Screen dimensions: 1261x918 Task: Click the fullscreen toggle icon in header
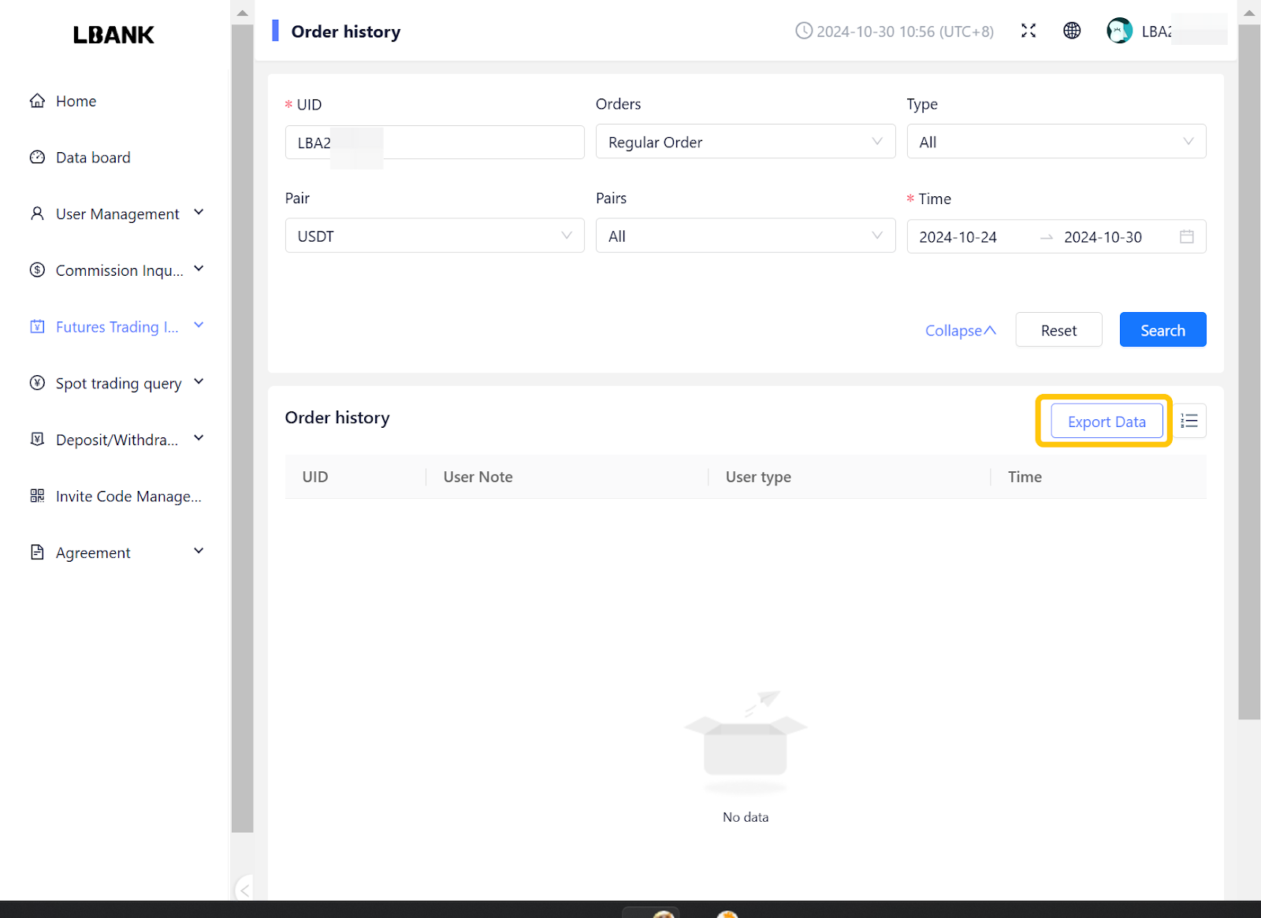click(x=1029, y=31)
